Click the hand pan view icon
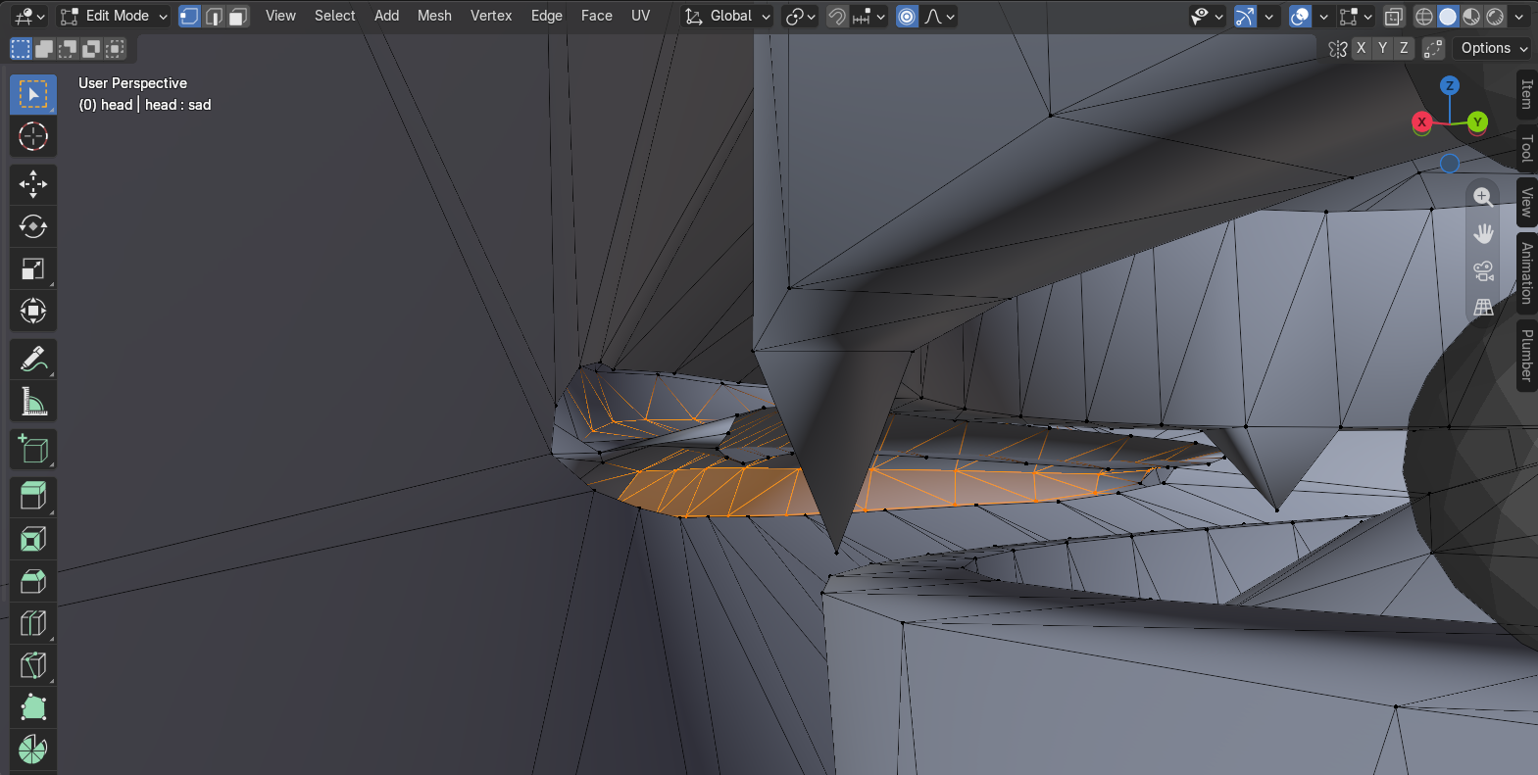1538x775 pixels. (1483, 233)
